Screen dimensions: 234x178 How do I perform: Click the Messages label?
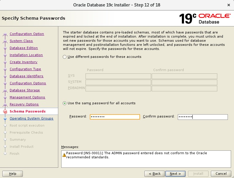(70, 147)
